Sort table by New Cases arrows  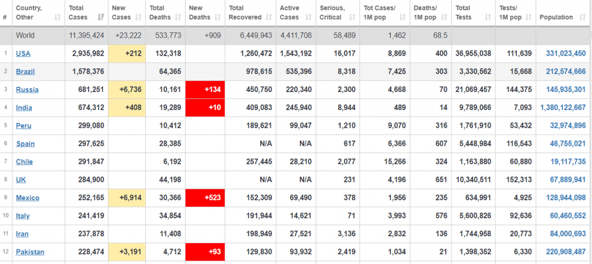138,17
